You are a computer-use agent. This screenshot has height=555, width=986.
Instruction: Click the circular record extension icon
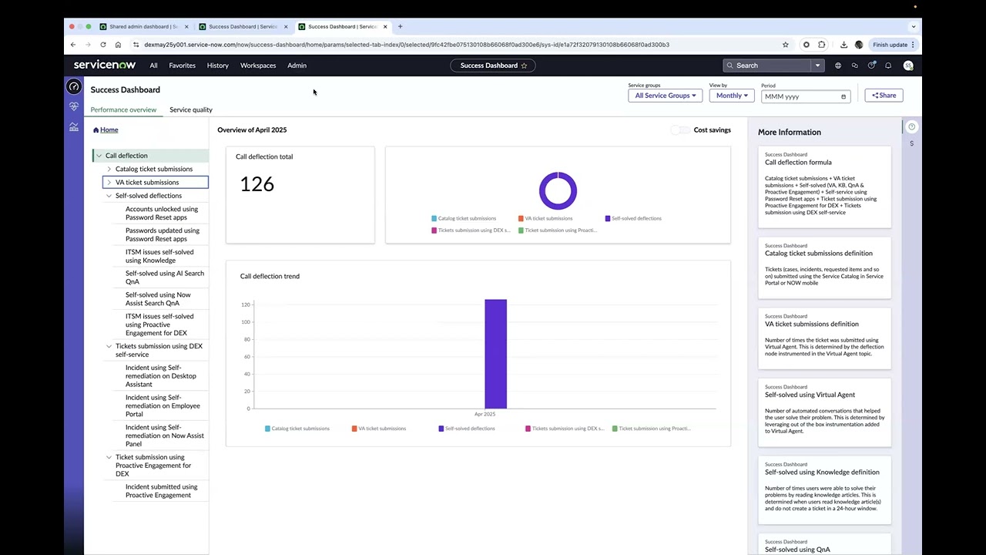[x=807, y=45]
